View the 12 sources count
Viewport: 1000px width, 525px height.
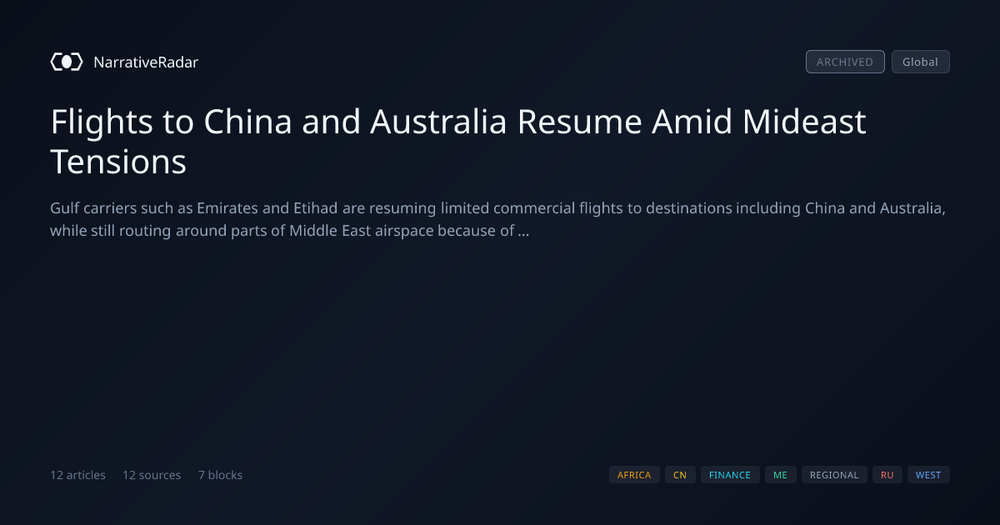[x=152, y=475]
